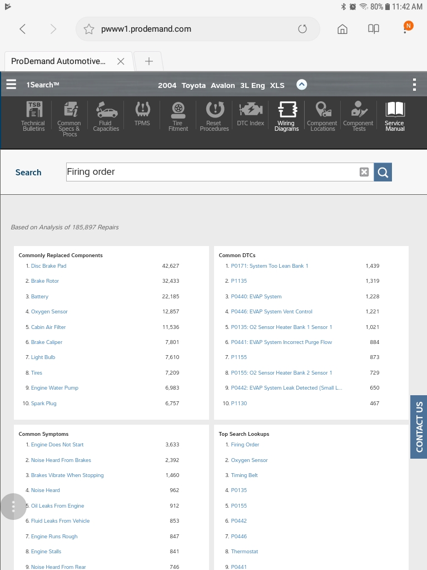Viewport: 427px width, 570px height.
Task: Select ProDemand Automotive browser tab
Action: click(58, 61)
